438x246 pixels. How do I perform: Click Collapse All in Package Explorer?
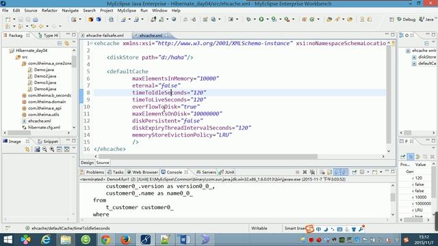coord(60,43)
